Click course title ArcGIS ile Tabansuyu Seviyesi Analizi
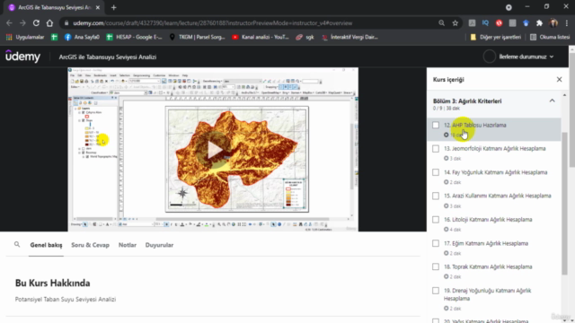Image resolution: width=575 pixels, height=323 pixels. point(108,57)
